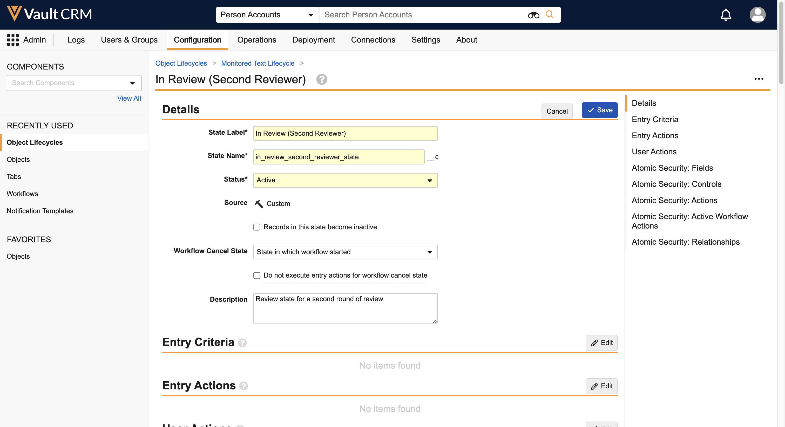Open the Users & Groups tab
Viewport: 785px width, 427px height.
pyautogui.click(x=129, y=40)
